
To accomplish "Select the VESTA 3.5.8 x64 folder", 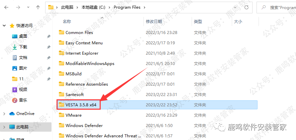I will [158, 105].
